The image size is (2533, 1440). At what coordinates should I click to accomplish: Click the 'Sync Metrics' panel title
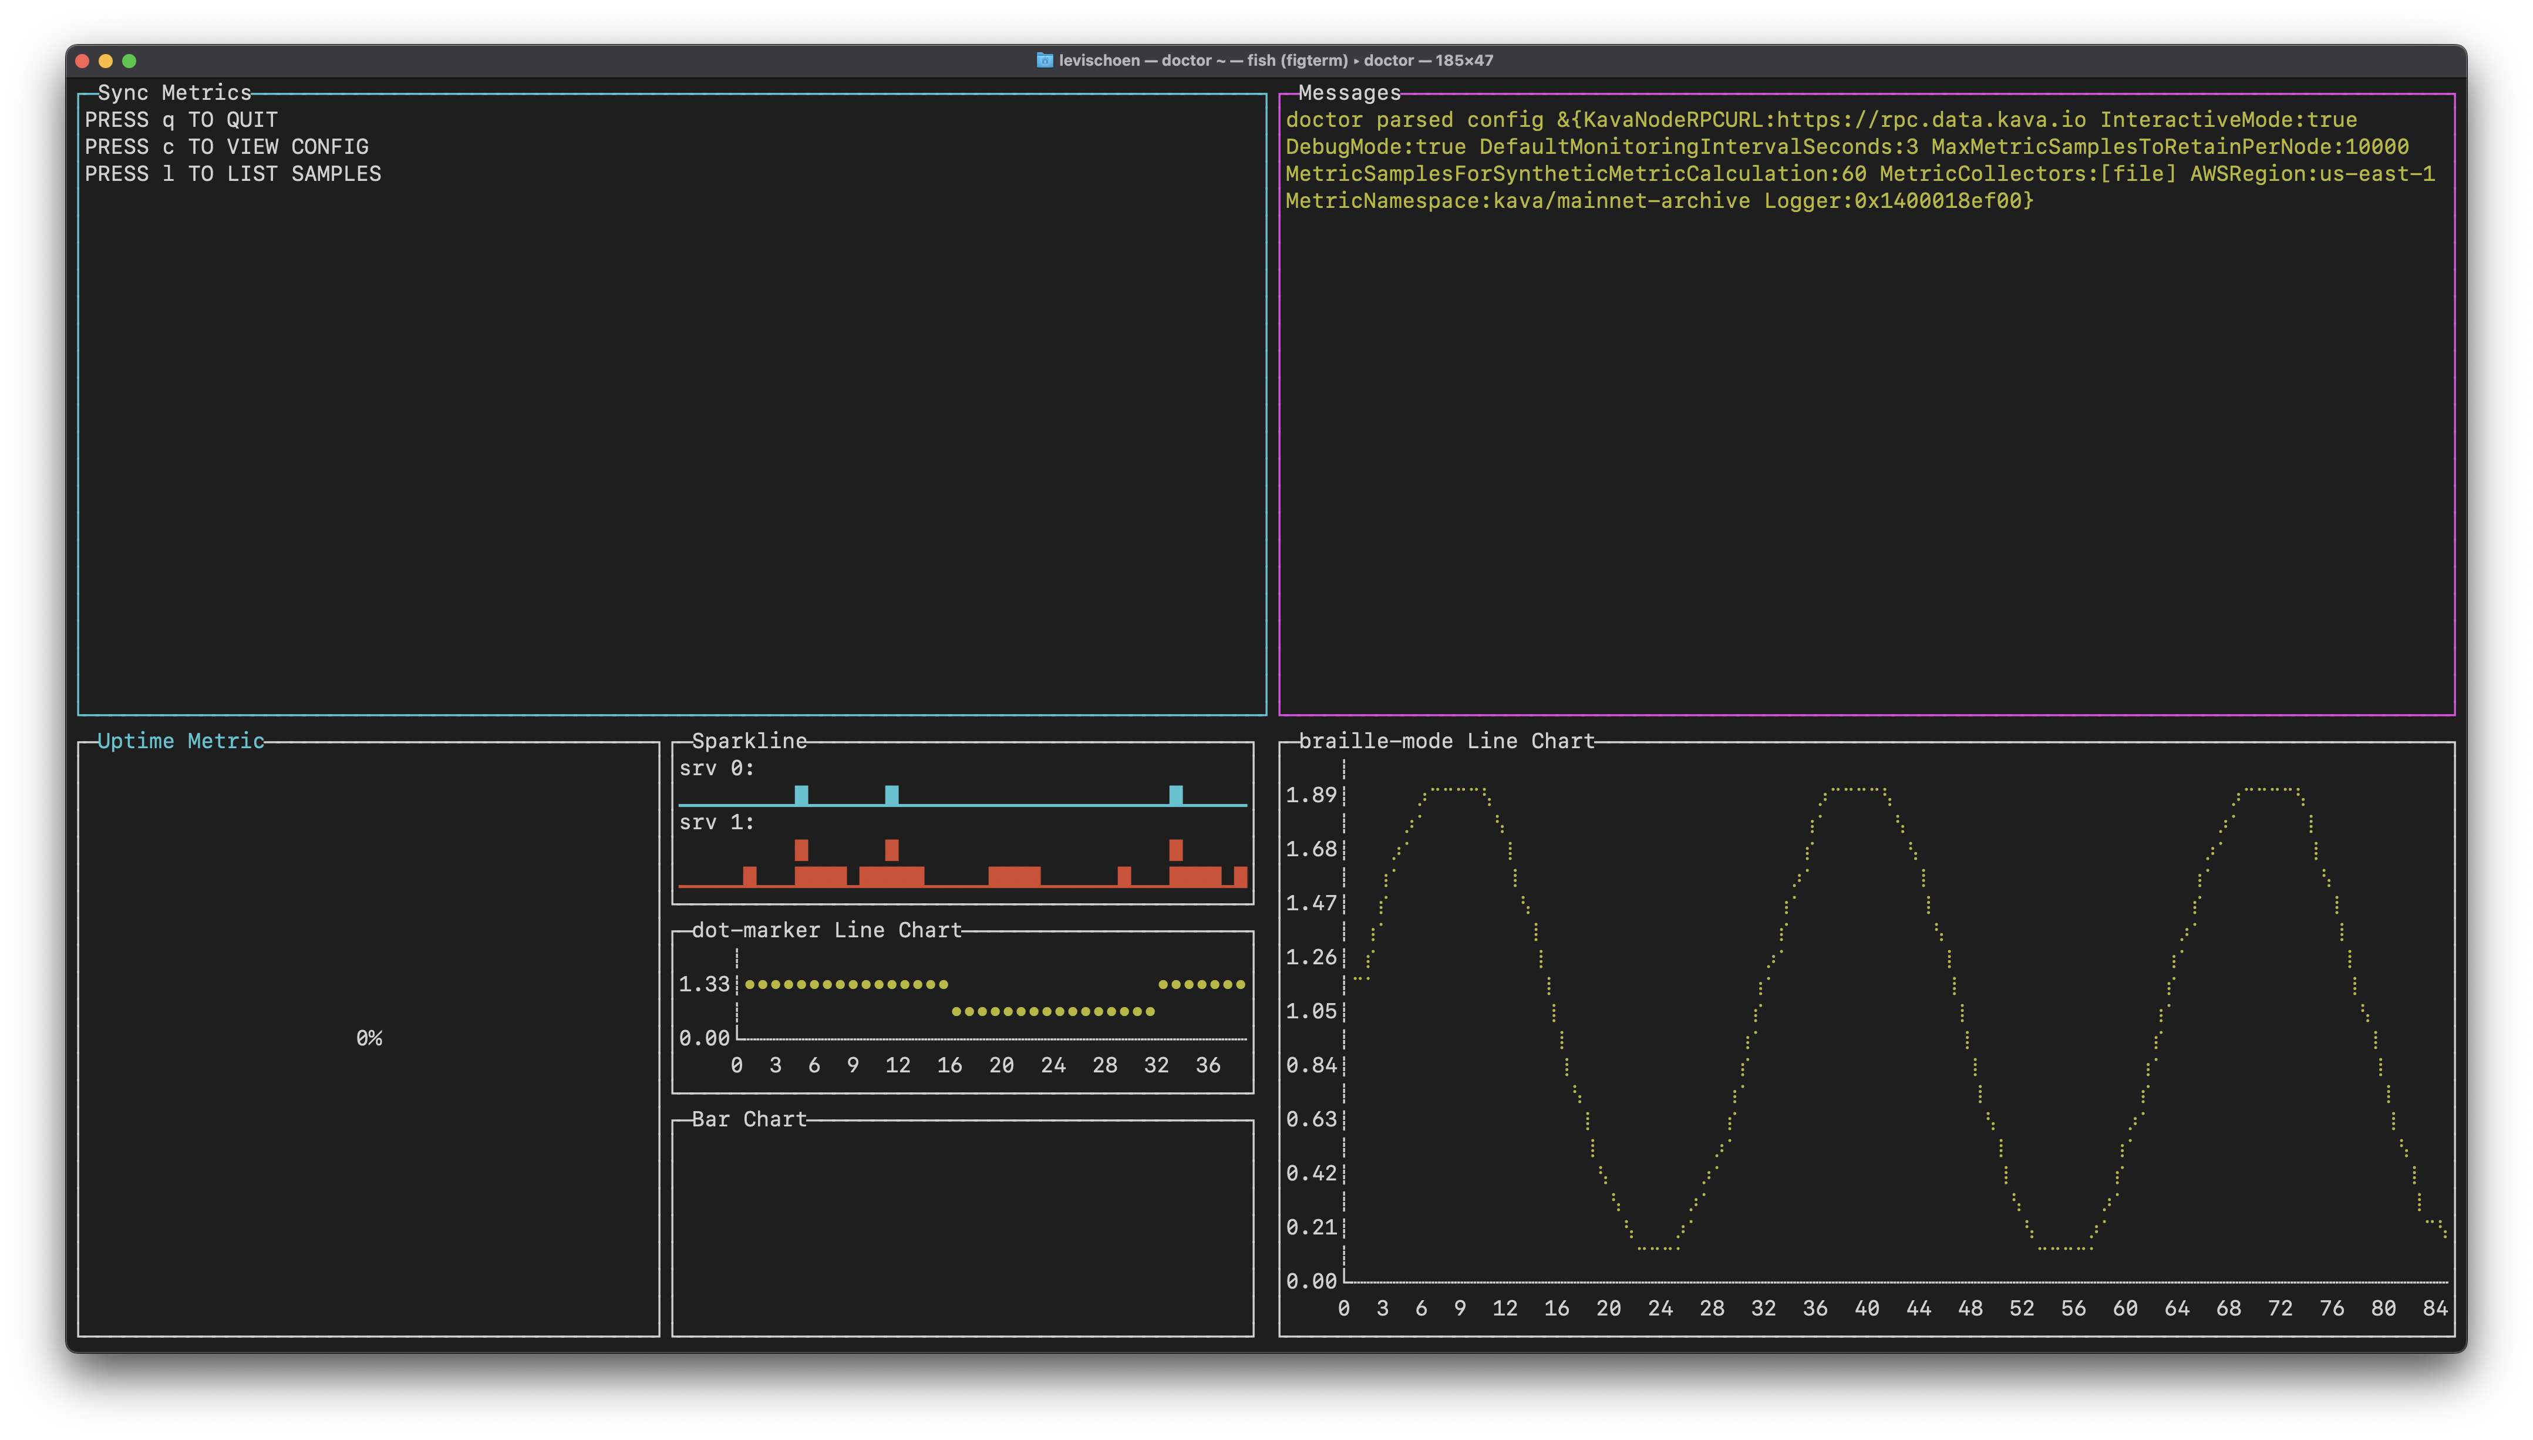click(x=175, y=93)
